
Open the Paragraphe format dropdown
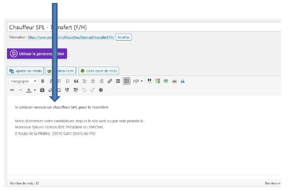[x=23, y=81]
